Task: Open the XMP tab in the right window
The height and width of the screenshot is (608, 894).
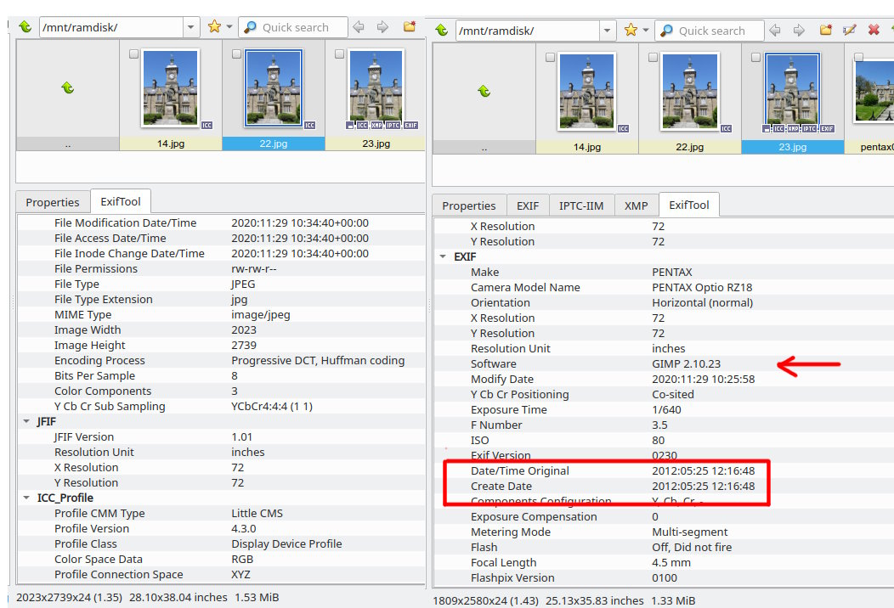Action: (637, 205)
